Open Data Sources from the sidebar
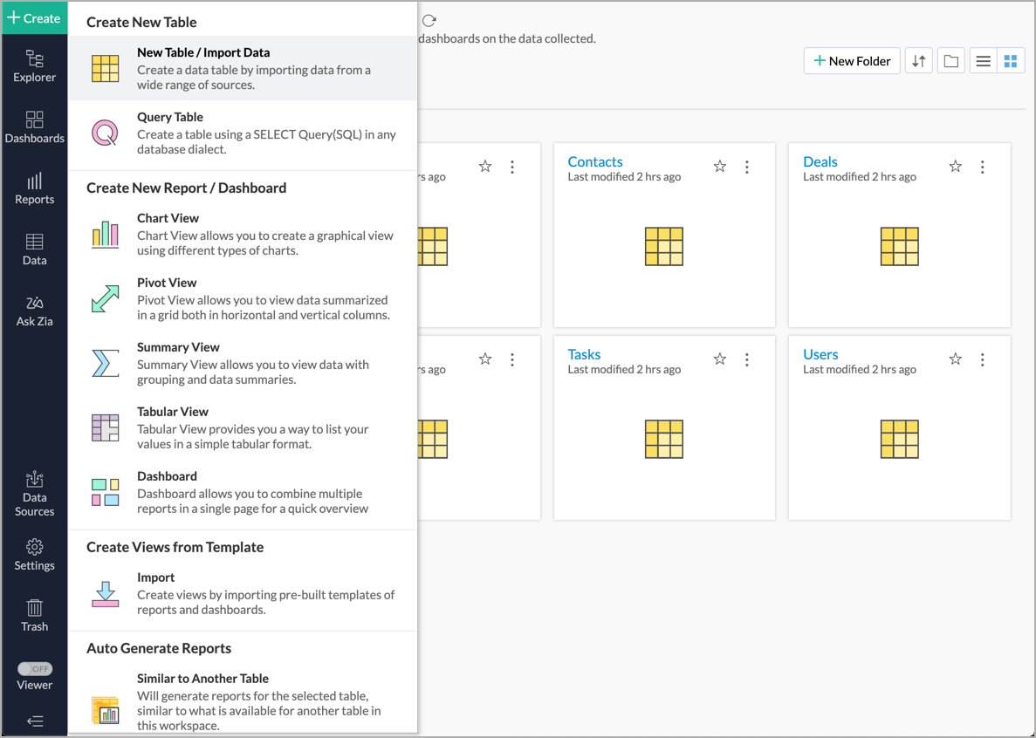1036x738 pixels. pos(34,494)
